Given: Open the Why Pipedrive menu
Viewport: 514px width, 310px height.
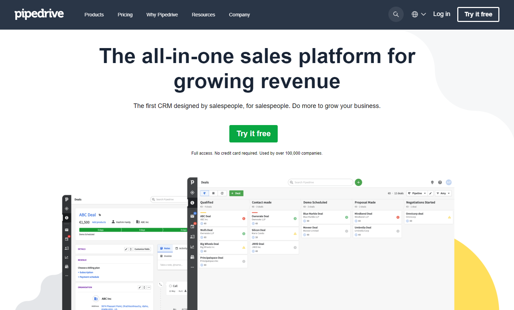Looking at the screenshot, I should point(162,15).
